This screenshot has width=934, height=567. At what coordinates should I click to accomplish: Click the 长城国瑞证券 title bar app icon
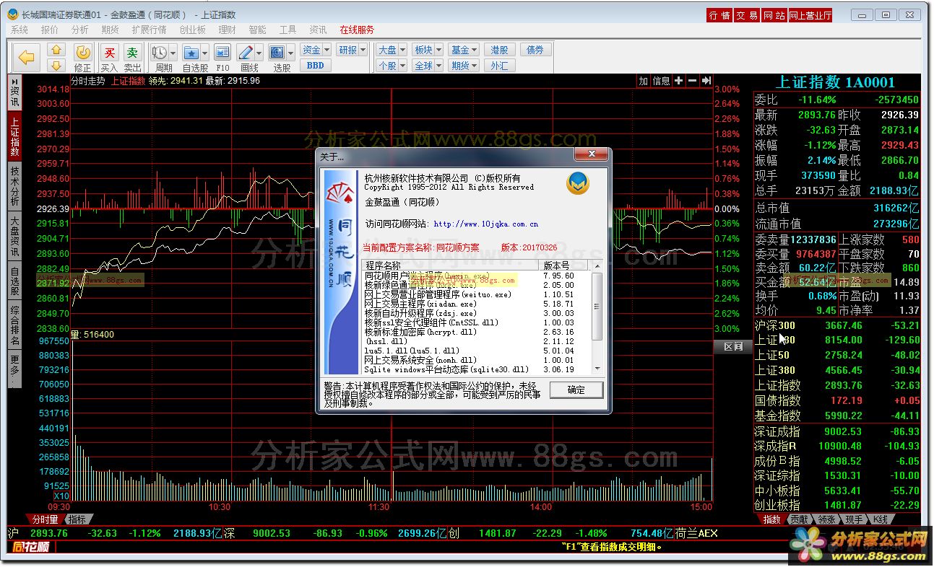14,14
